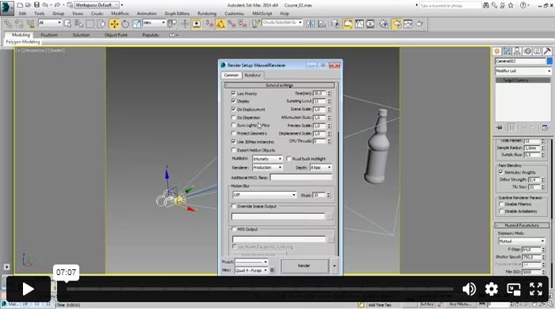The image size is (555, 309).
Task: Activate the Select and Rotate tool
Action: click(125, 24)
